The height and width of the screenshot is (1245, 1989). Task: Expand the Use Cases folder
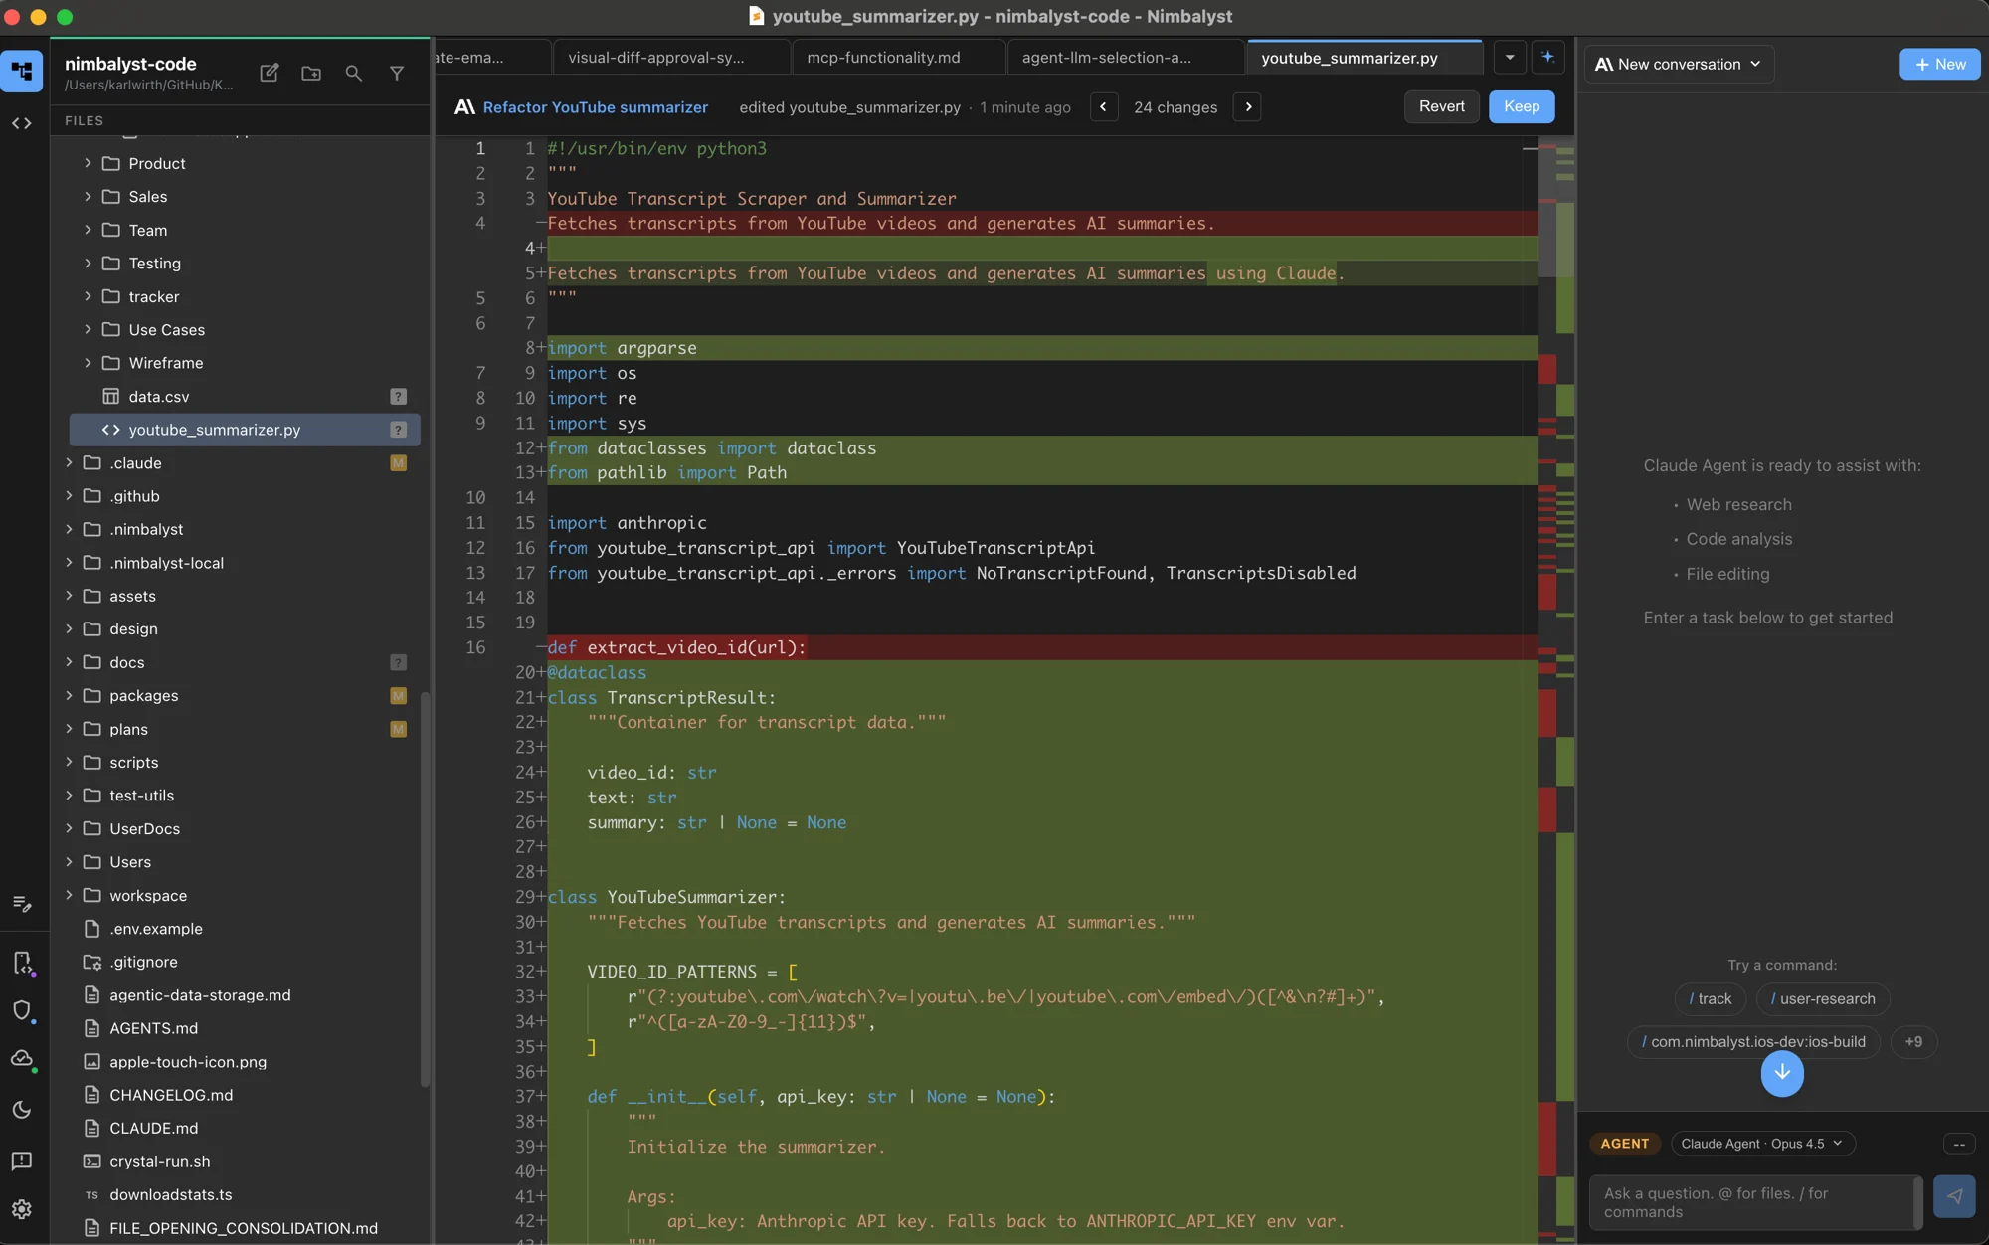click(x=88, y=329)
